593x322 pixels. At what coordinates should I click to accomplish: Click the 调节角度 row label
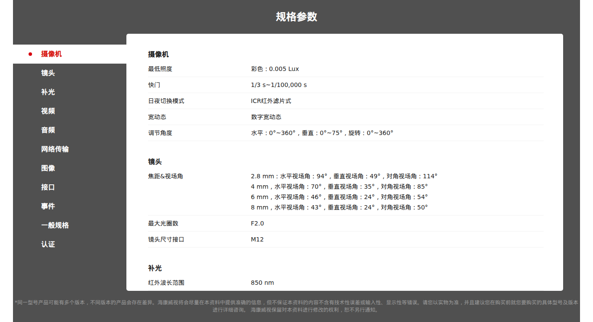click(x=160, y=133)
